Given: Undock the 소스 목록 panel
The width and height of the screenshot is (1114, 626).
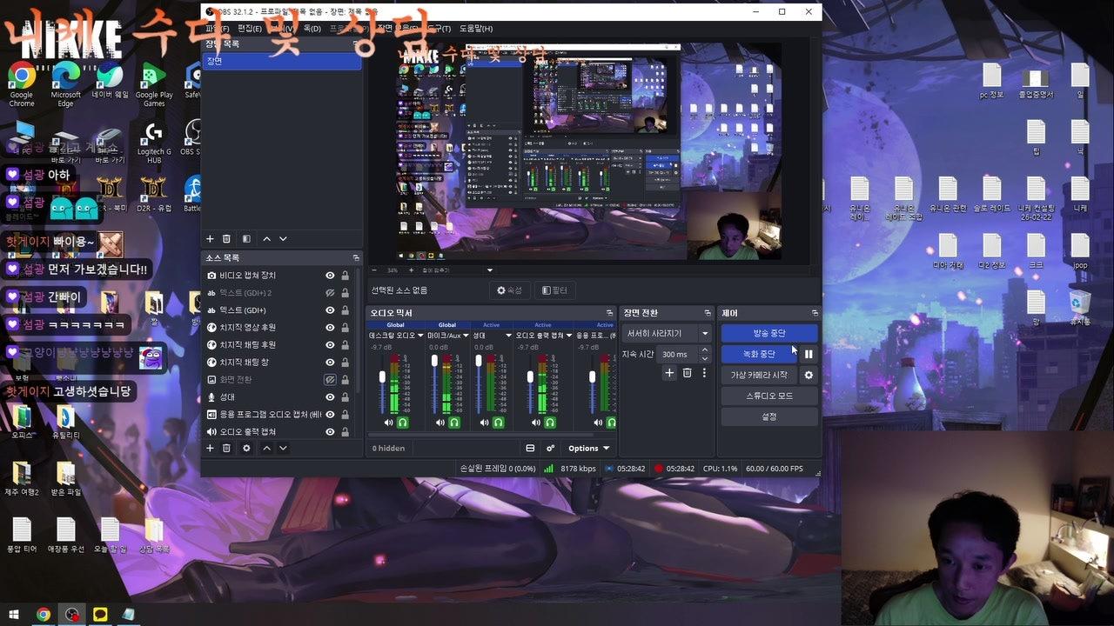Looking at the screenshot, I should pyautogui.click(x=356, y=258).
